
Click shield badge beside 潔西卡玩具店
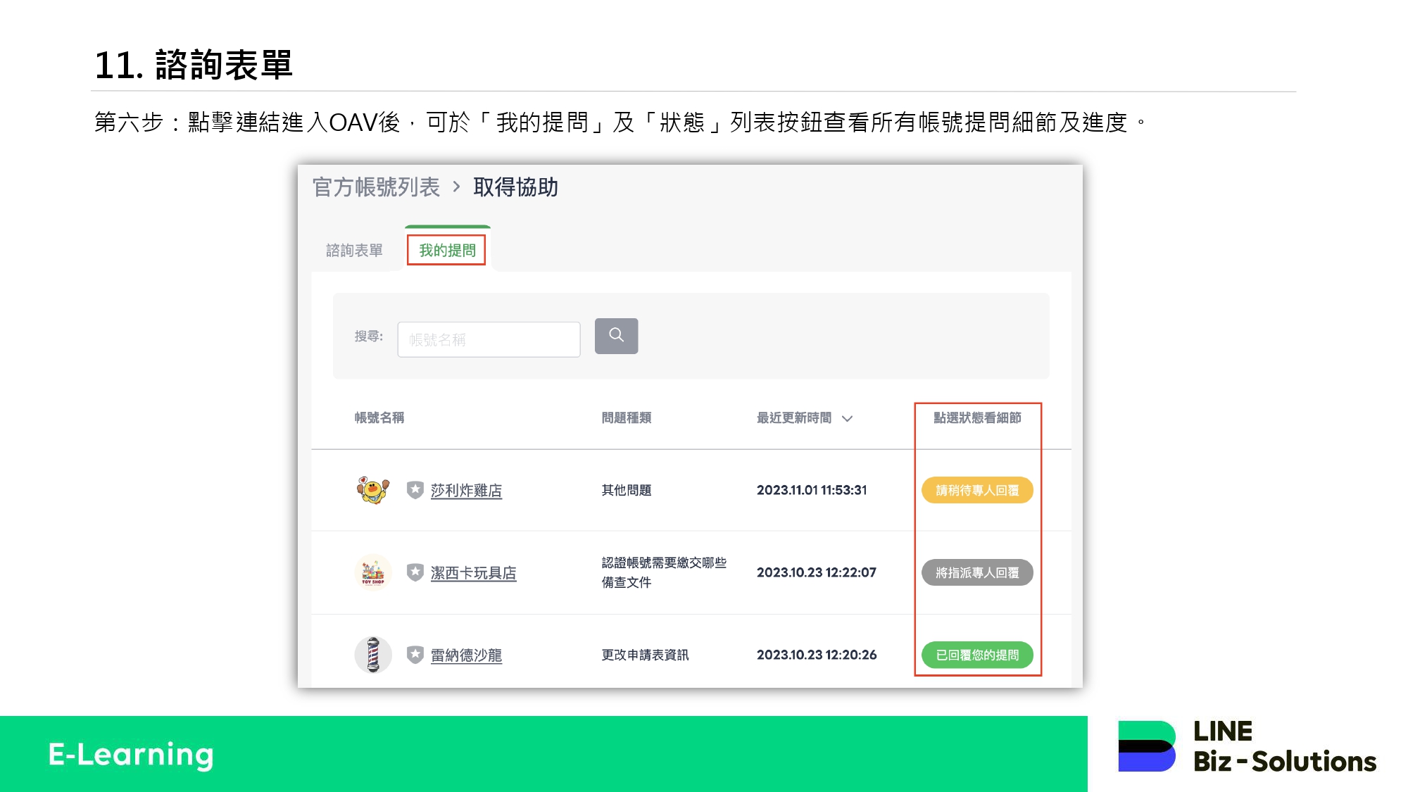pos(415,572)
